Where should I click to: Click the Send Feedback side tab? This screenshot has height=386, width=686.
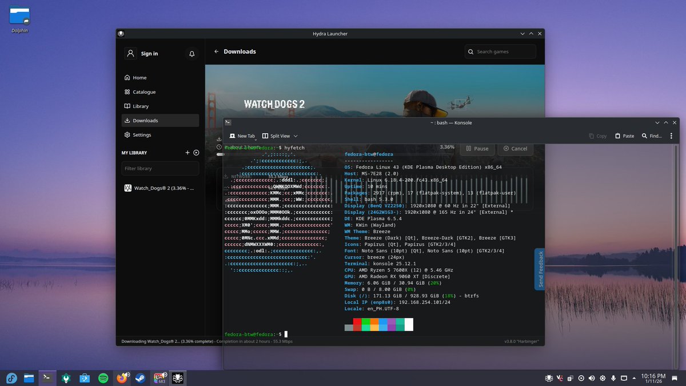tap(539, 269)
